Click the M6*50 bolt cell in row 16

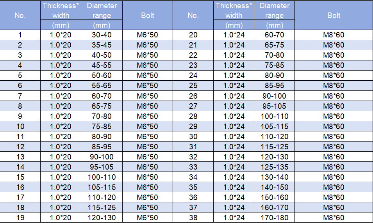click(148, 187)
